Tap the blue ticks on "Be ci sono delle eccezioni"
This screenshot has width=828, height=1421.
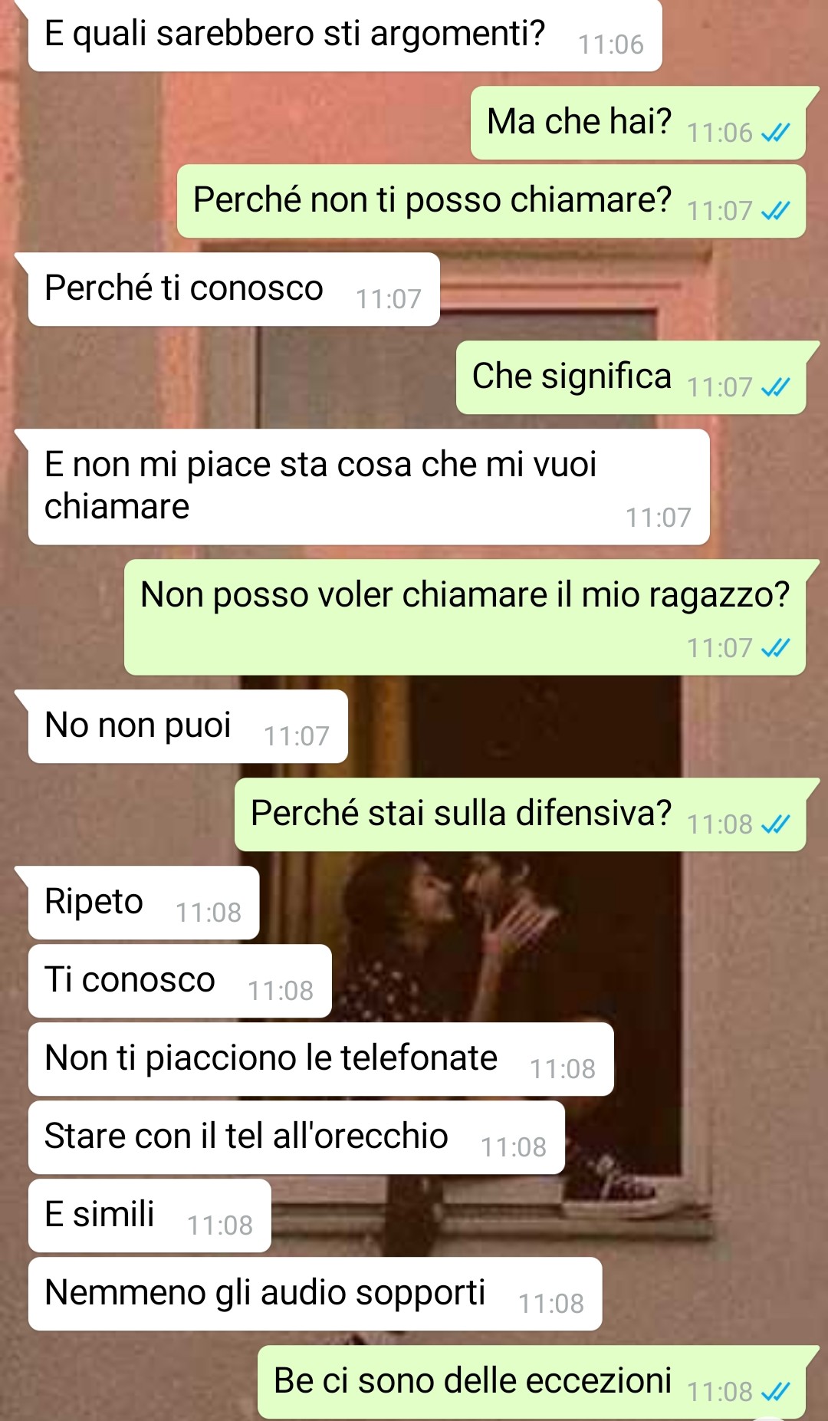pyautogui.click(x=775, y=1392)
